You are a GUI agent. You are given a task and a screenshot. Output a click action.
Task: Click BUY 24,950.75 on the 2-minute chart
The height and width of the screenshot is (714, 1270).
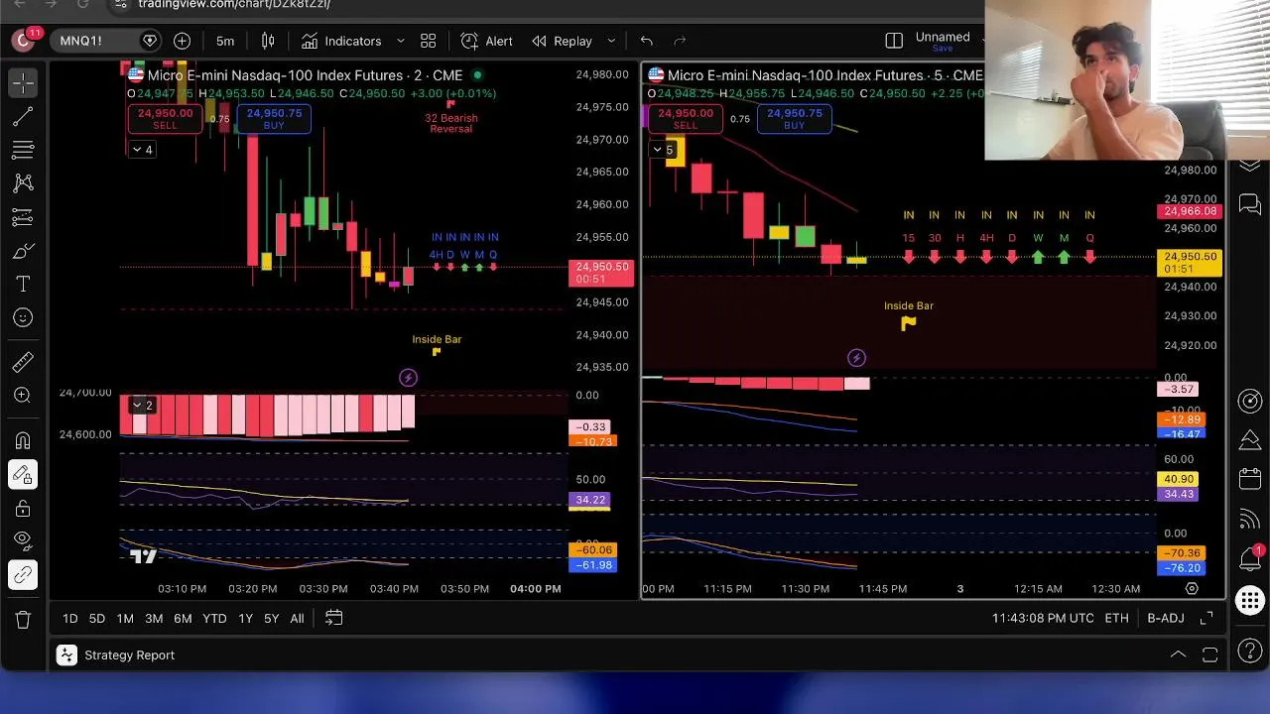coord(274,119)
